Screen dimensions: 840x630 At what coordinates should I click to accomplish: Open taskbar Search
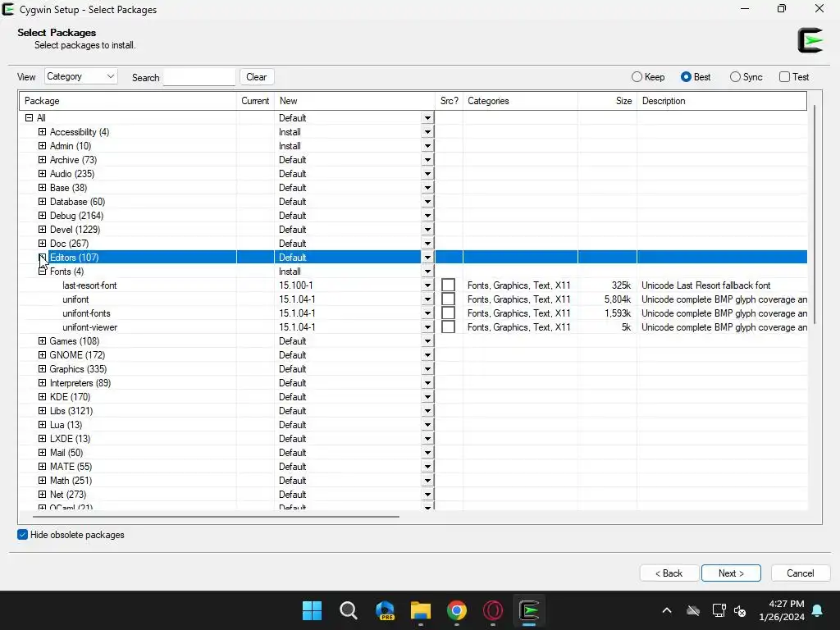tap(348, 610)
